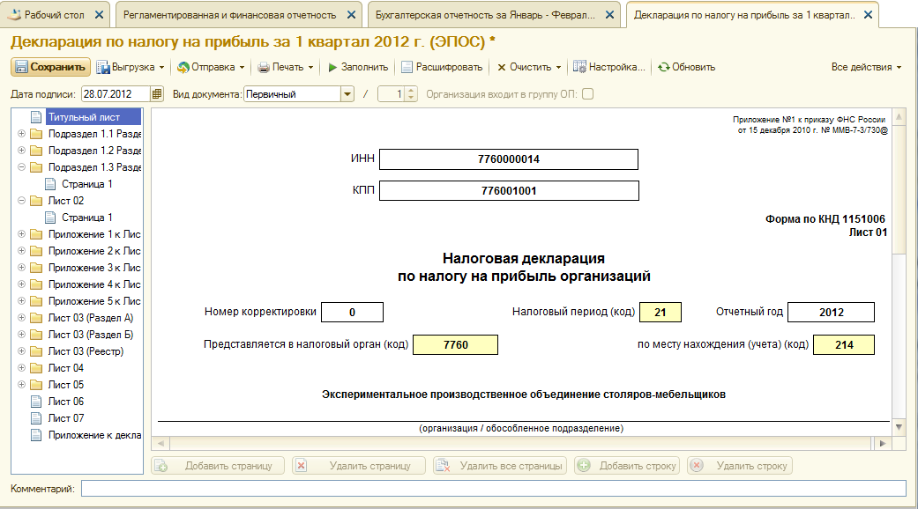Click the Настройка settings icon
Viewport: 918px width, 509px height.
pyautogui.click(x=579, y=67)
